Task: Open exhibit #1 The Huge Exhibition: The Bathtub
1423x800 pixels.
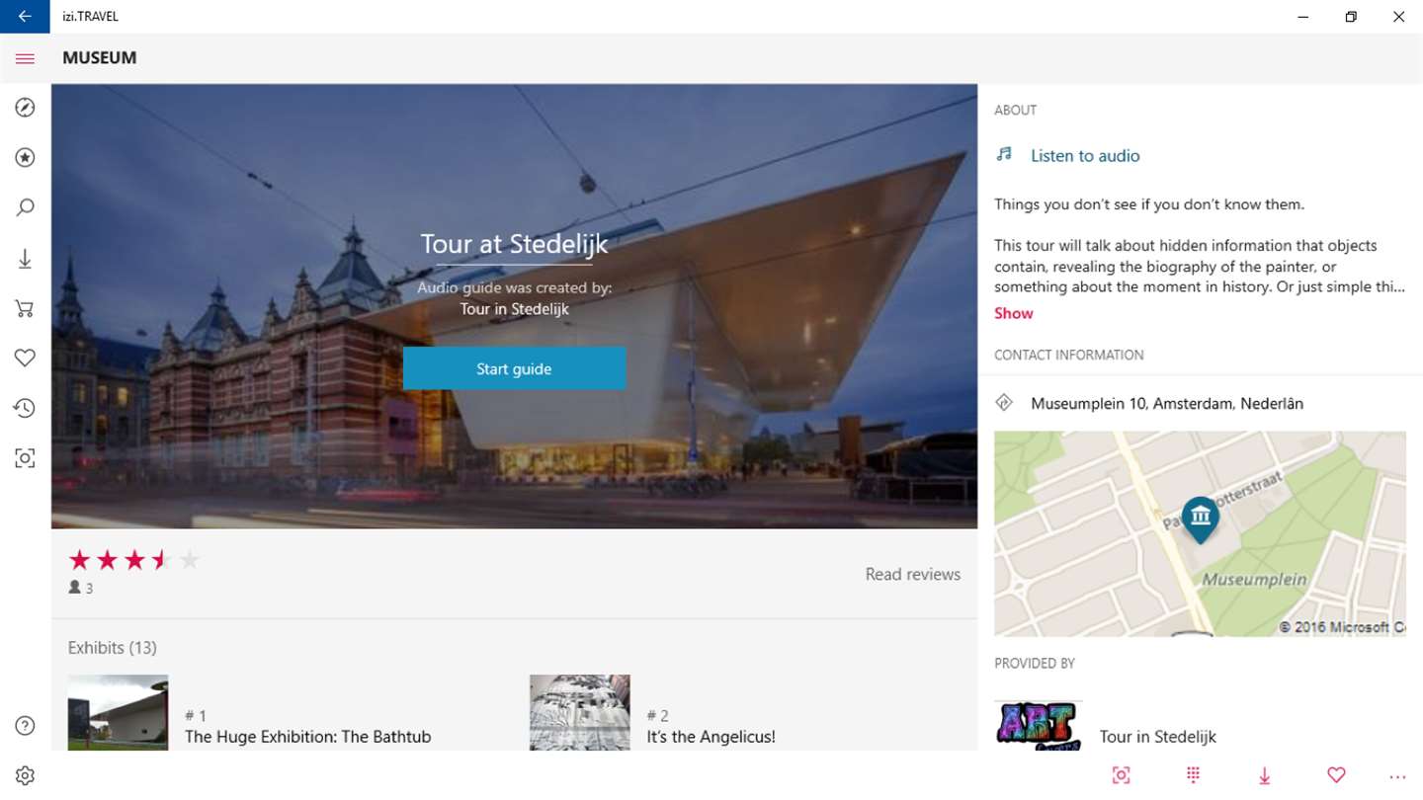Action: tap(307, 737)
